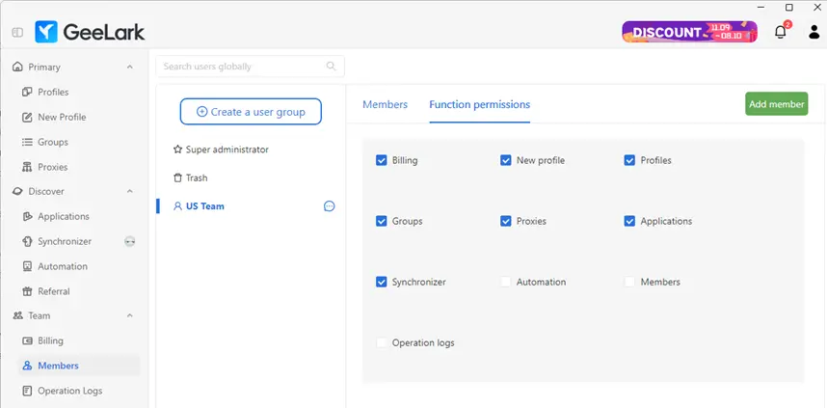Select the Super administrator group
Screen dimensions: 827x408
pyautogui.click(x=227, y=150)
